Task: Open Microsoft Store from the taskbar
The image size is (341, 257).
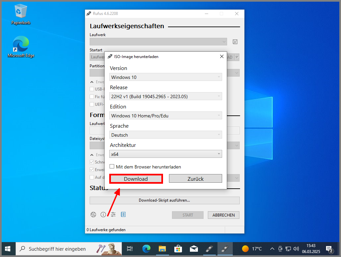Action: click(x=178, y=249)
